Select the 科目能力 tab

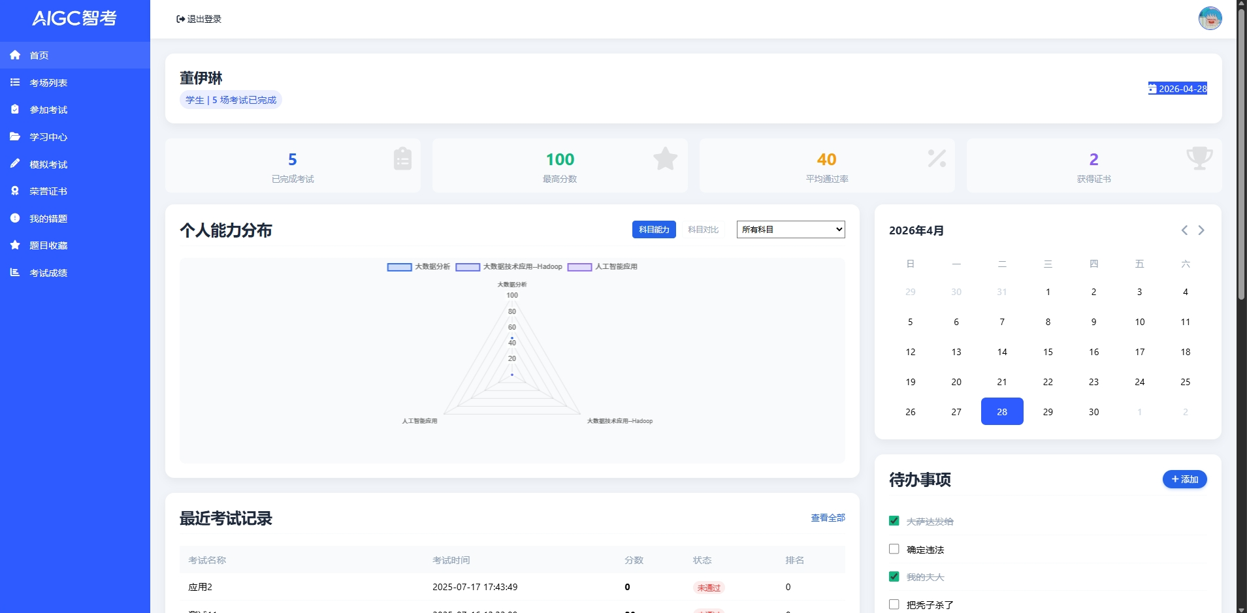point(654,229)
